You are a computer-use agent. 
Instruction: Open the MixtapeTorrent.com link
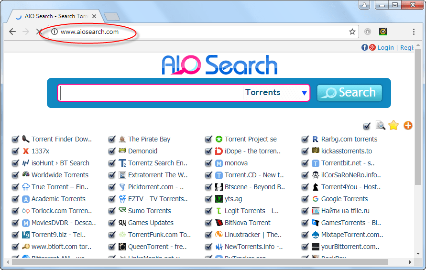pyautogui.click(x=352, y=235)
